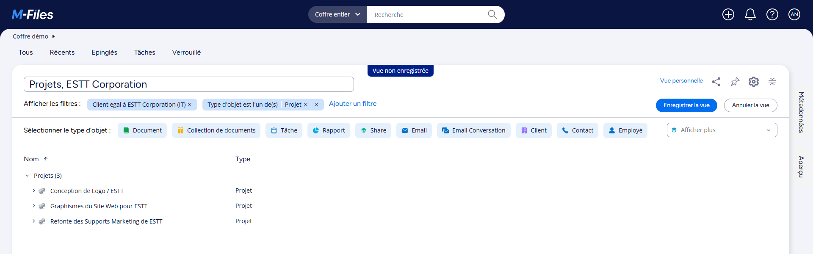Viewport: 813px width, 254px height.
Task: Switch to the Récents tab
Action: pyautogui.click(x=62, y=52)
